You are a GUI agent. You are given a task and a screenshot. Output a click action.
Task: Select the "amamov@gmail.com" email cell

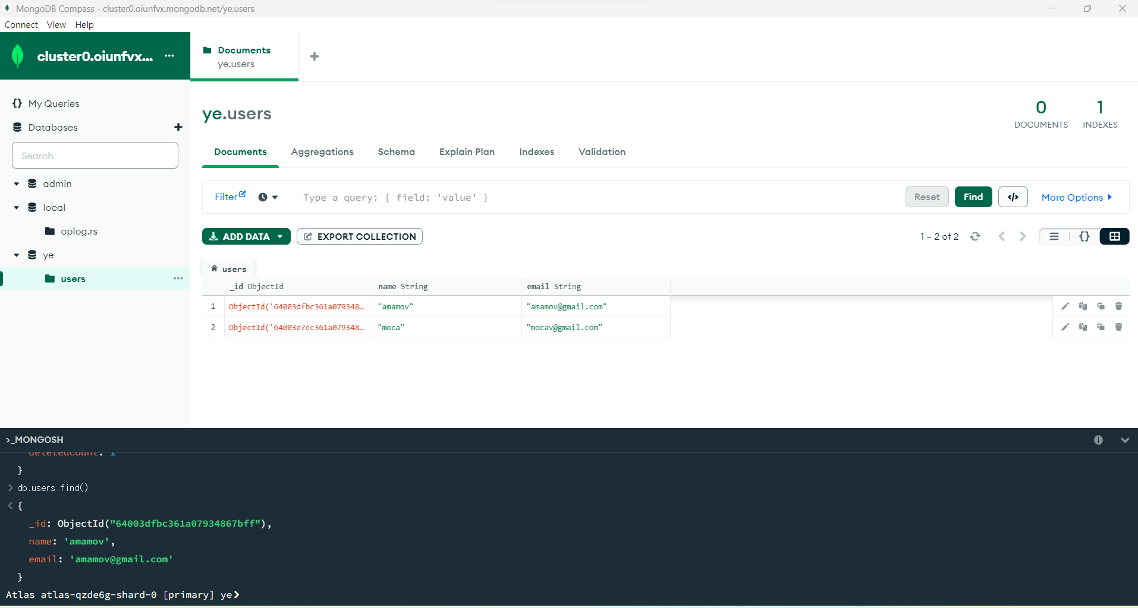click(596, 306)
